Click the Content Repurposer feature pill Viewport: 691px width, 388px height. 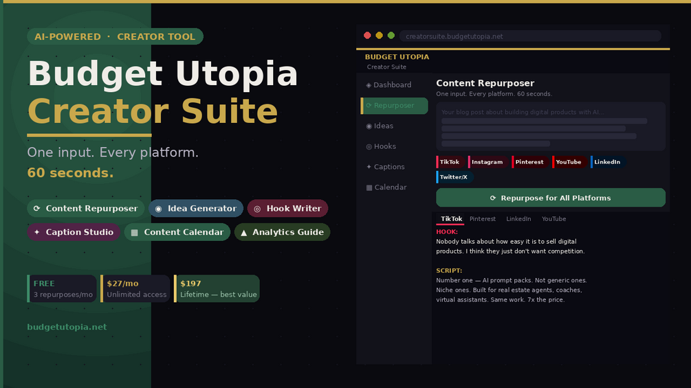tap(86, 209)
